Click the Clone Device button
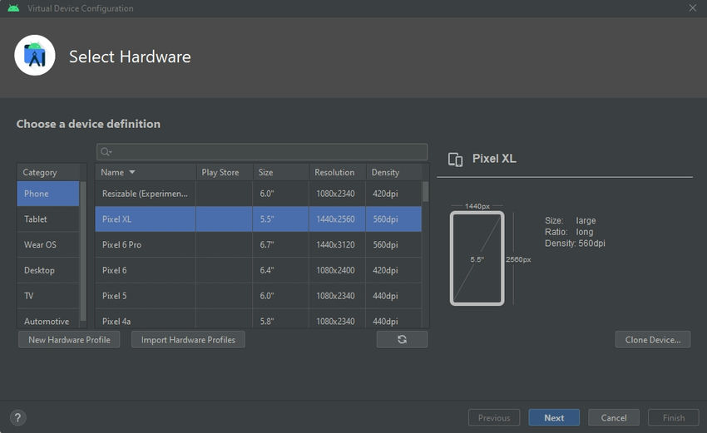 [653, 339]
